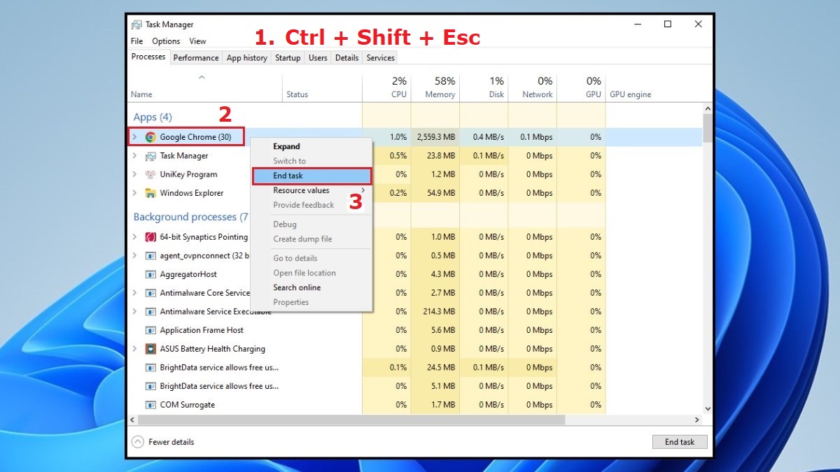Click the GPU engine column header
This screenshot has height=472, width=840.
coord(654,87)
